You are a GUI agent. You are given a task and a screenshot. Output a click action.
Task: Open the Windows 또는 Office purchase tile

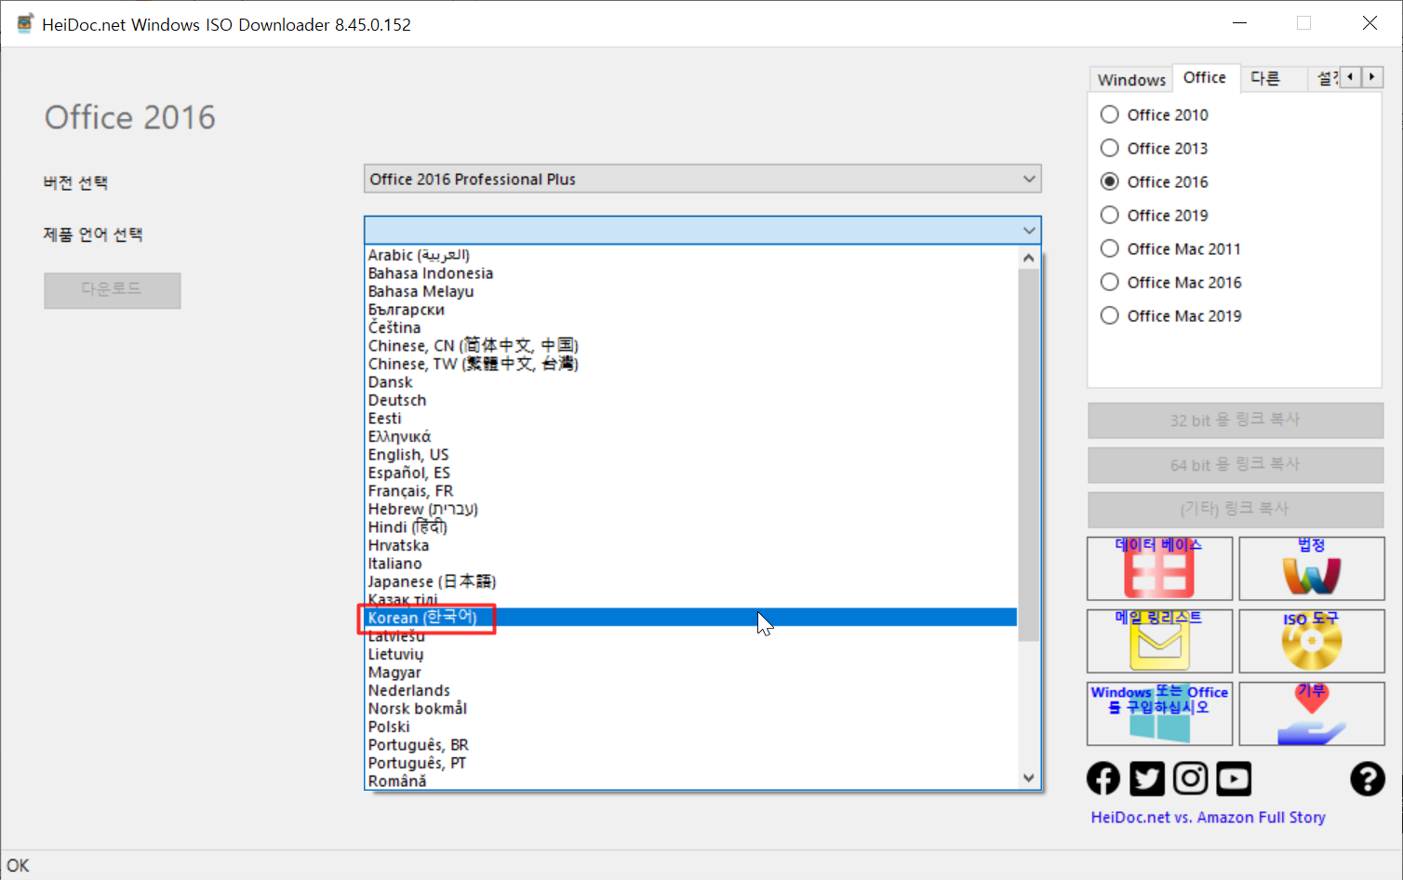pos(1159,713)
